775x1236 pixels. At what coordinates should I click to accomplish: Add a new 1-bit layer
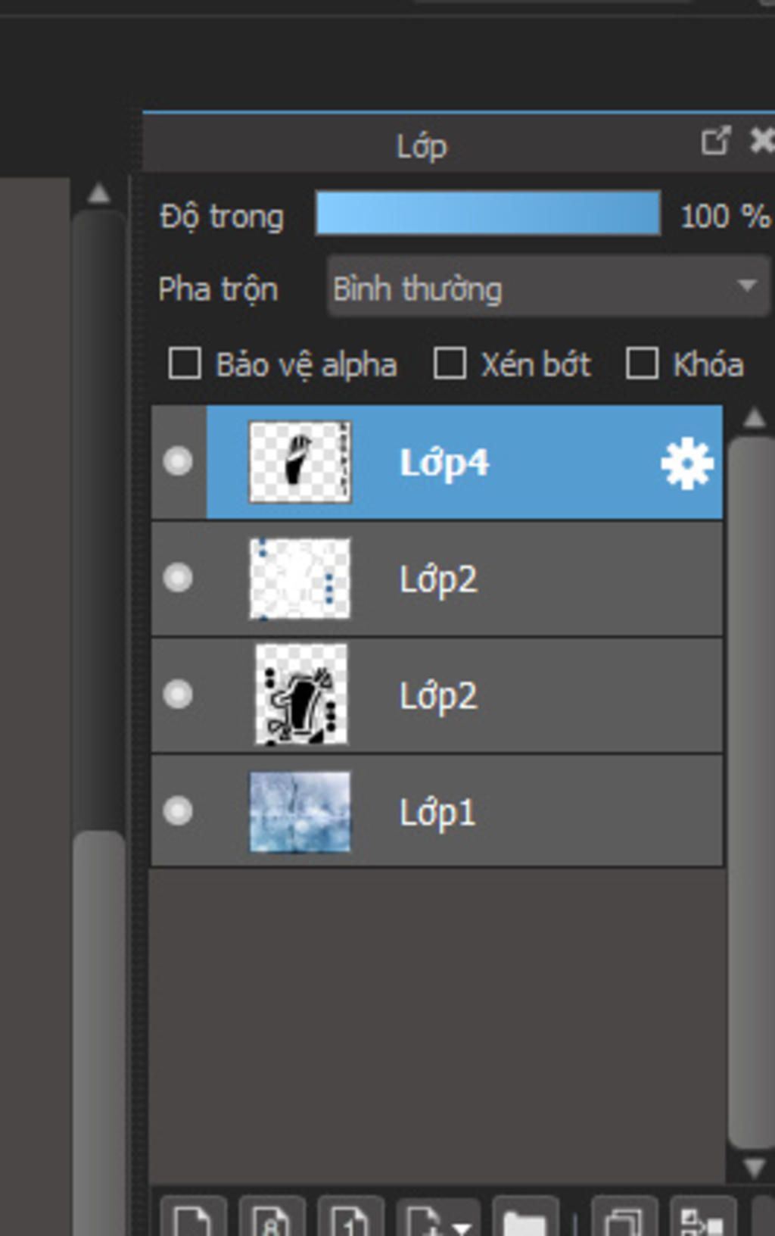pyautogui.click(x=350, y=1219)
